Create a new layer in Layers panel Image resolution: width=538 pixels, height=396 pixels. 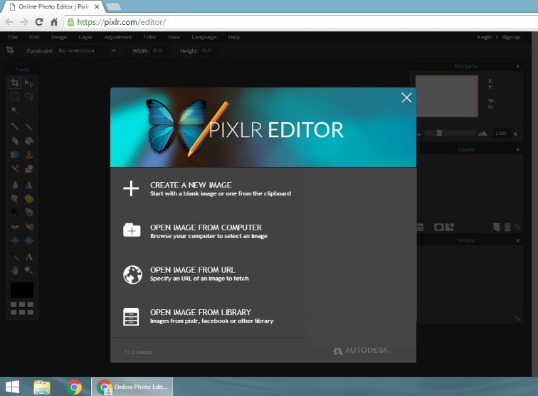click(x=497, y=227)
